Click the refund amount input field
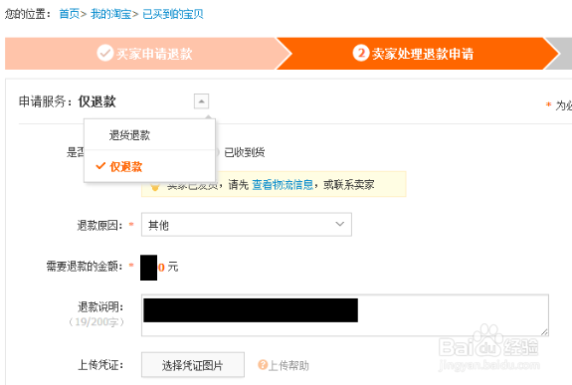The image size is (572, 385). pos(153,268)
